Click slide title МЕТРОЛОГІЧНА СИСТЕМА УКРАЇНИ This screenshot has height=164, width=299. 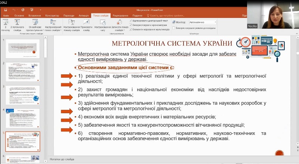pyautogui.click(x=172, y=43)
